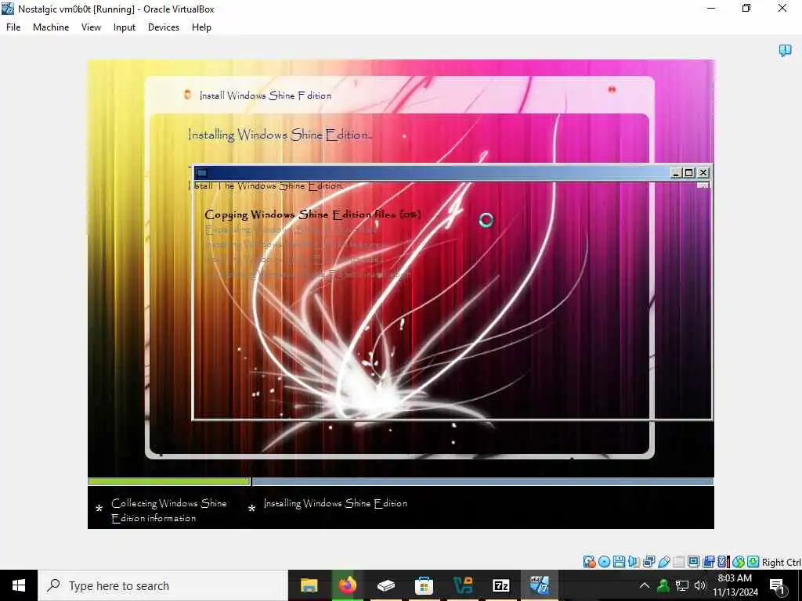Image resolution: width=802 pixels, height=601 pixels.
Task: Open Microsoft Store from the taskbar
Action: click(x=424, y=585)
